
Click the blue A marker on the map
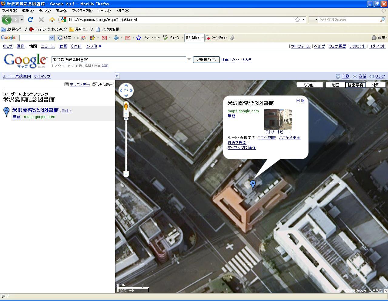(x=253, y=185)
